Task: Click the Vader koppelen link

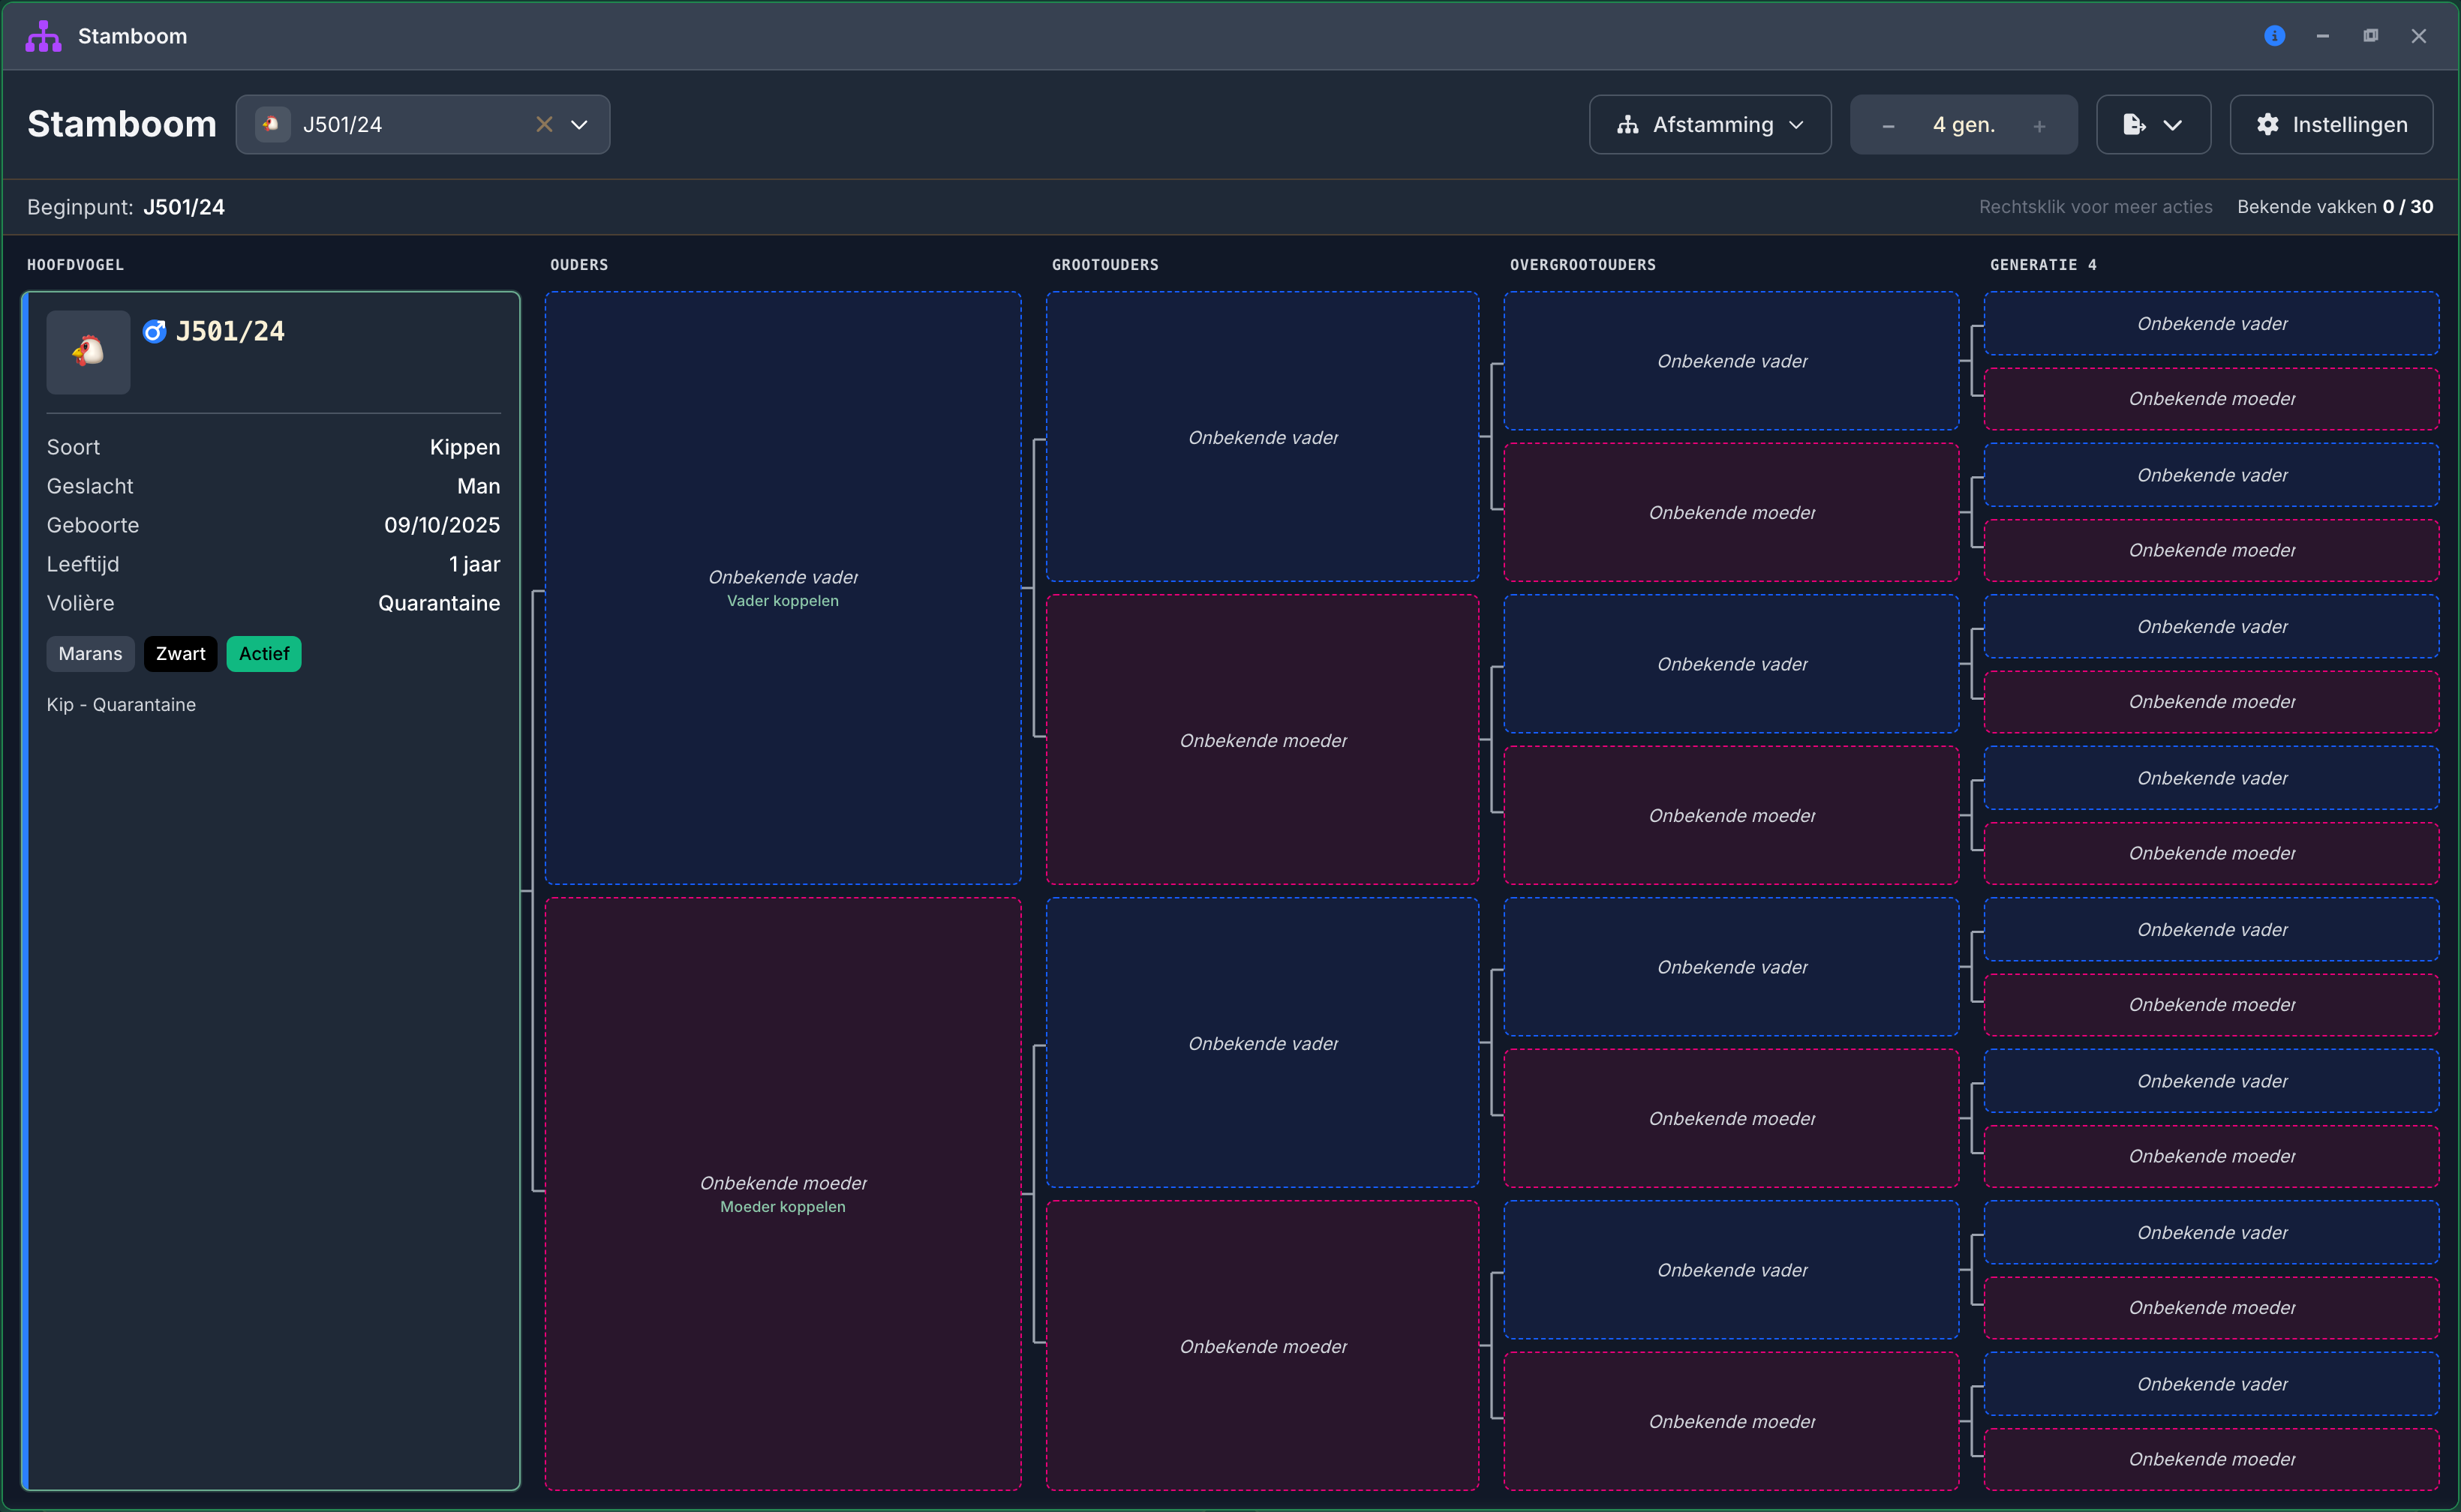Action: point(783,601)
